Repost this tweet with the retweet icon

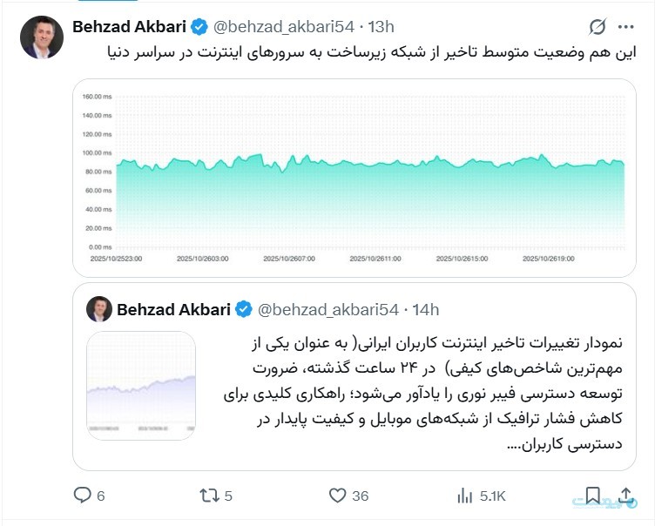tap(210, 495)
